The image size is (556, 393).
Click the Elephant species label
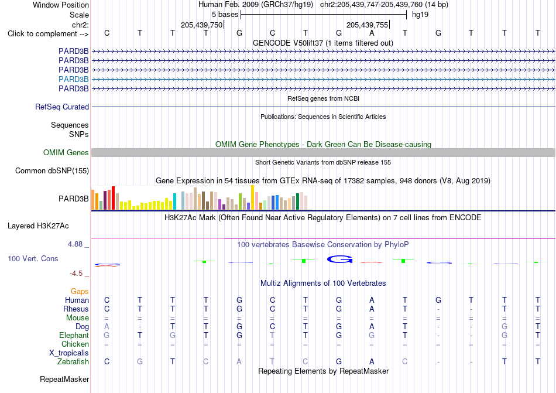click(74, 335)
